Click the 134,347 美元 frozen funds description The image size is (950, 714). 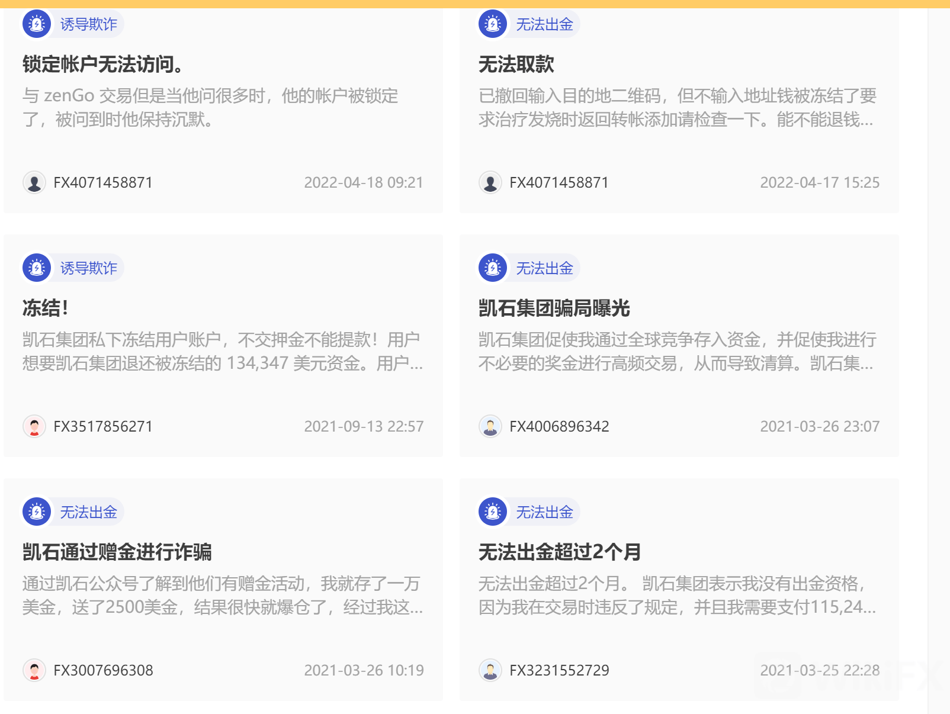click(x=222, y=351)
